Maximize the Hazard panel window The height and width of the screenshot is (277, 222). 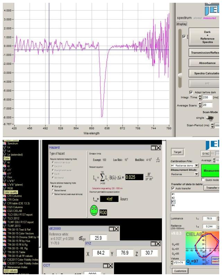coord(153,148)
